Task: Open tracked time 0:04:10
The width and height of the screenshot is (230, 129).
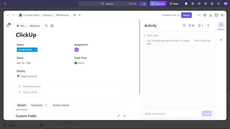Action: tap(81, 63)
